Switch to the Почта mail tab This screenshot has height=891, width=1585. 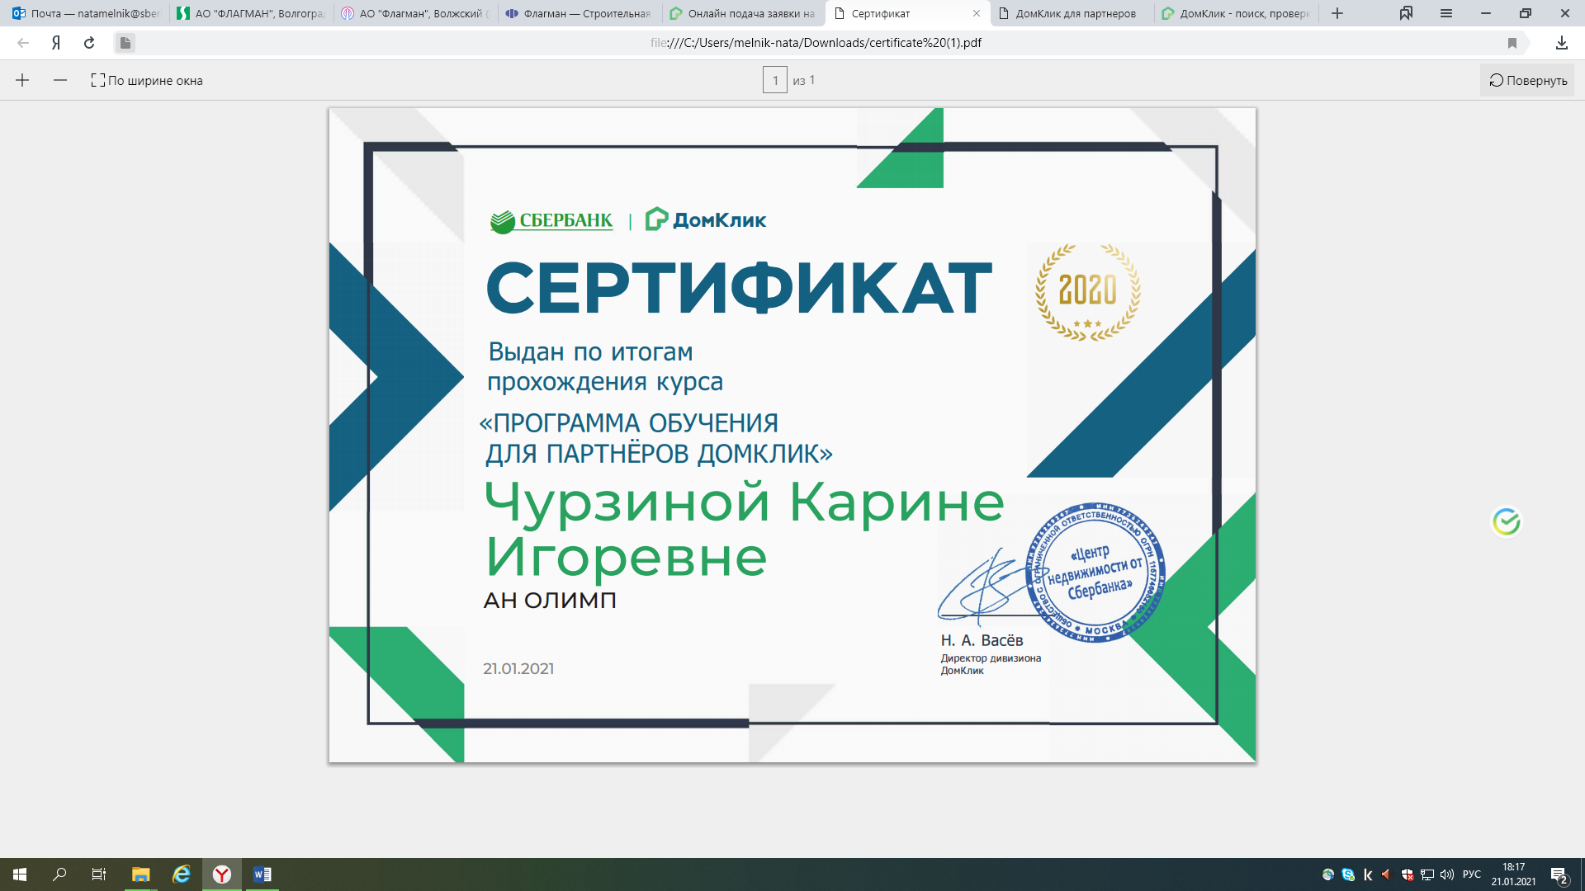(x=87, y=13)
